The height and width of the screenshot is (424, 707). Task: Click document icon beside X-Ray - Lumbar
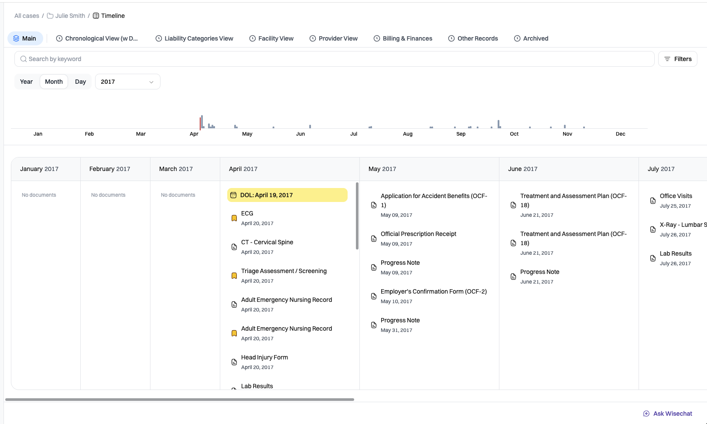point(653,229)
